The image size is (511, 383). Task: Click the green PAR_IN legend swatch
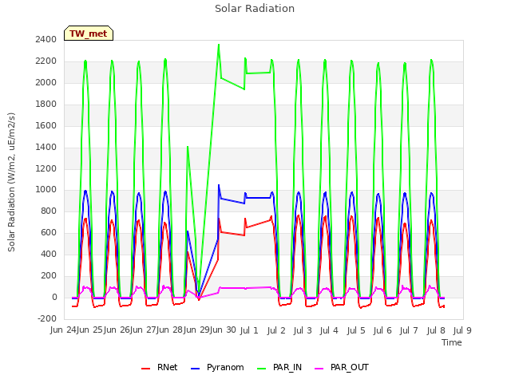[262, 369]
